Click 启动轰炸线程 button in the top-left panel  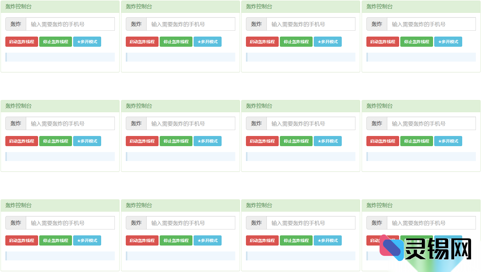(22, 42)
